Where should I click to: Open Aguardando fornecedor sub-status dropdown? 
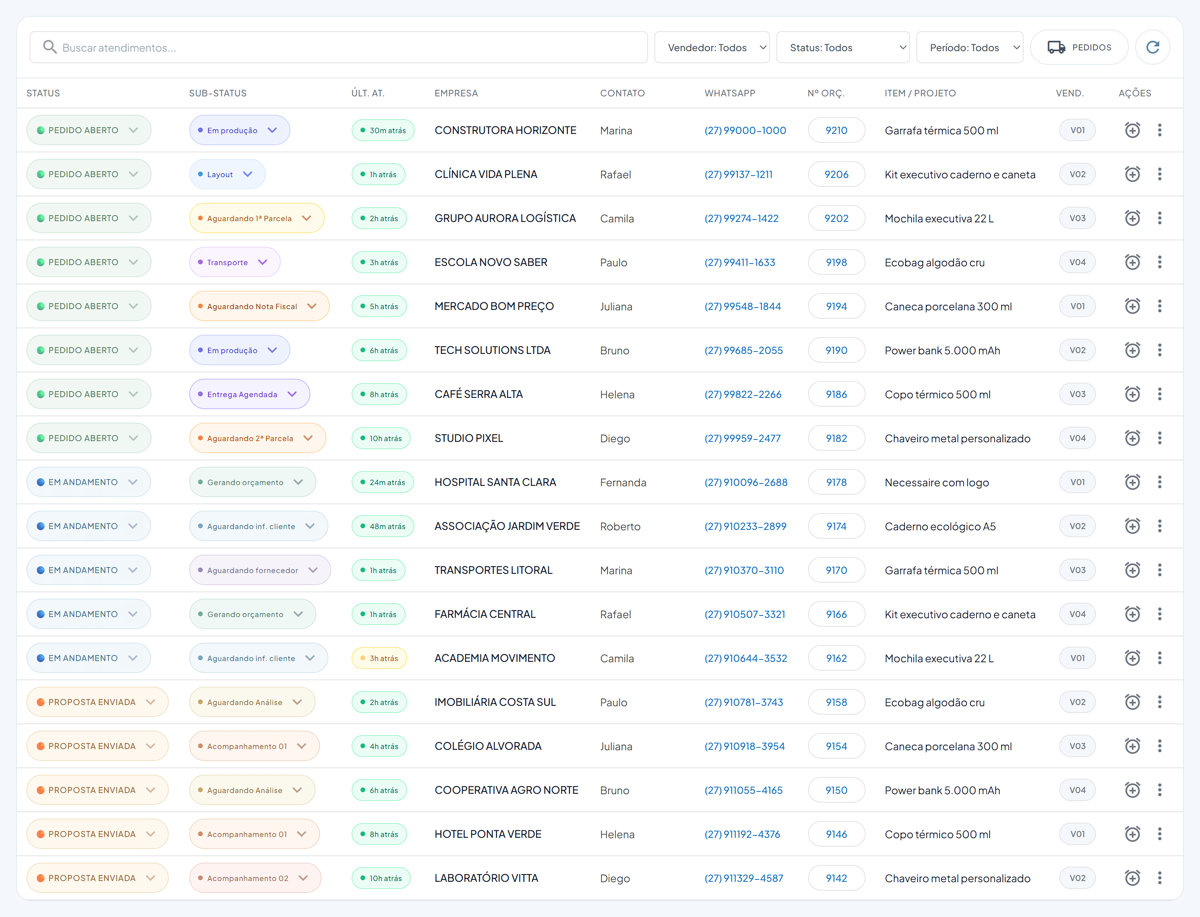click(260, 570)
